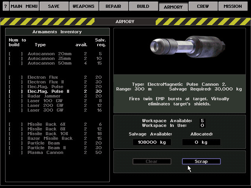Open the Crew tab
Viewport: 251px width, 188px height.
click(x=203, y=6)
